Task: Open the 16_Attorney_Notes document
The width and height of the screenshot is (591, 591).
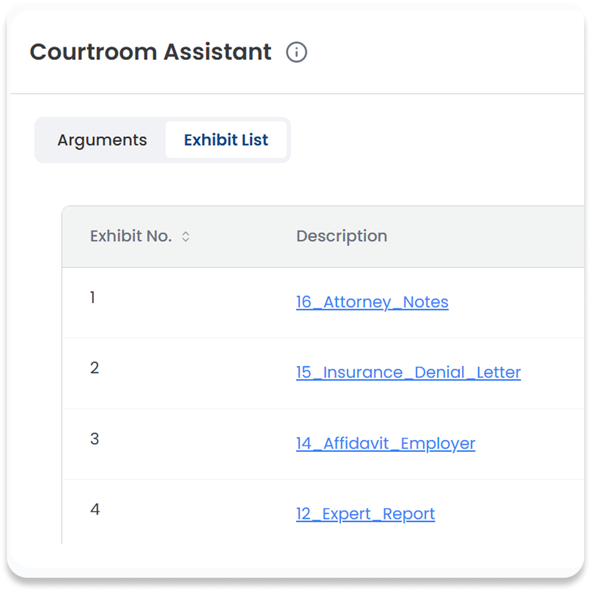Action: 372,302
